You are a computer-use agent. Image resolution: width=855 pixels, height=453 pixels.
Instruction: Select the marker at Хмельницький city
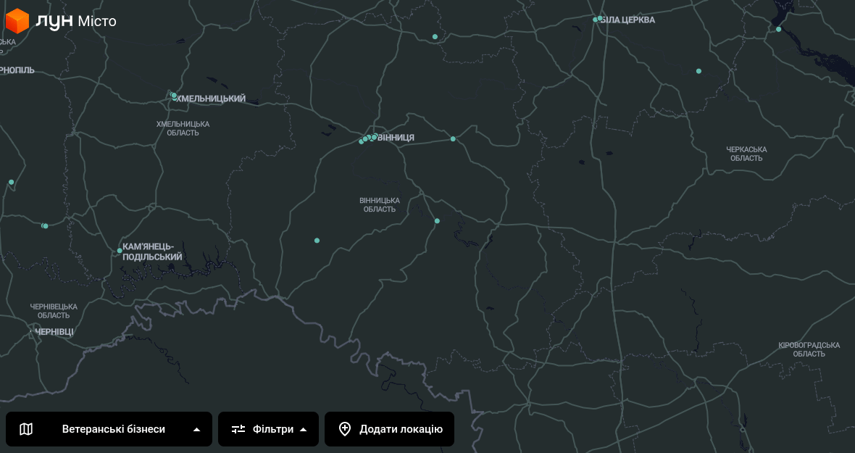(174, 96)
